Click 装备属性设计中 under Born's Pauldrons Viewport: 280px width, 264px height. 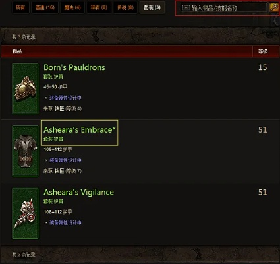(65, 98)
